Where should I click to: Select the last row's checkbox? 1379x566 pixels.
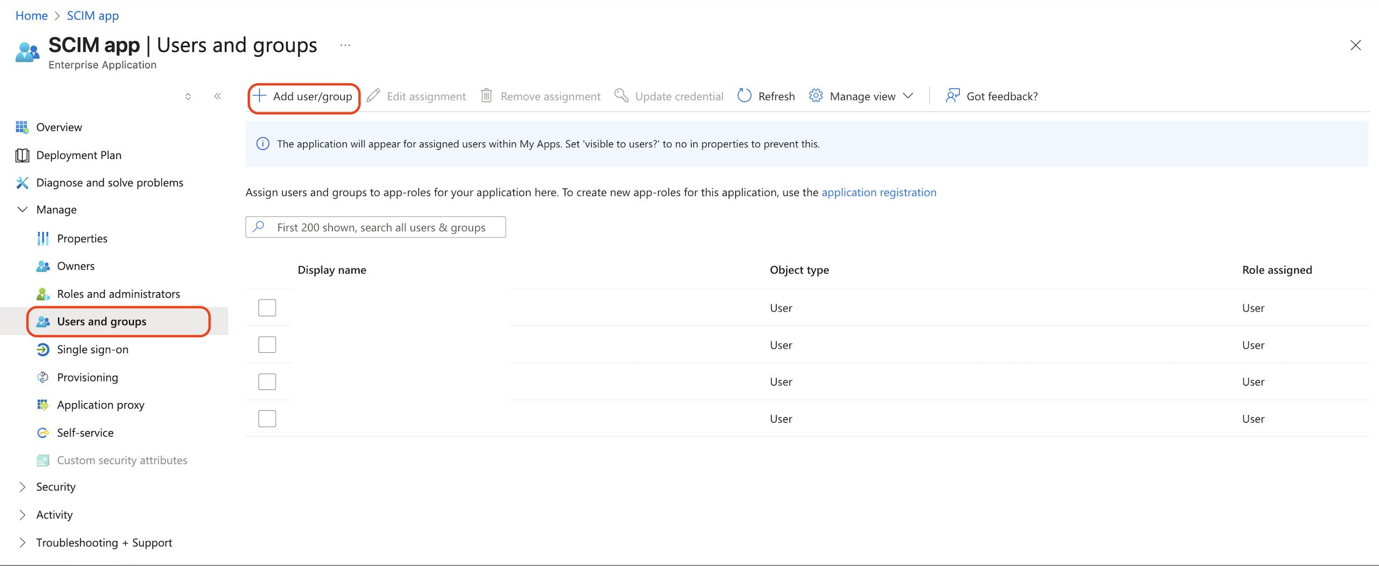click(267, 418)
